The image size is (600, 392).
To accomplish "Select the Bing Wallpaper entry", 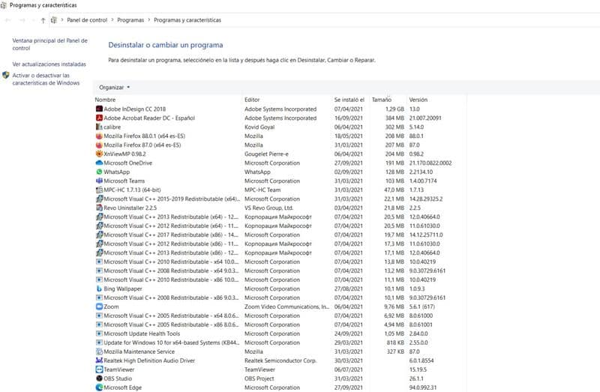I will click(x=123, y=289).
